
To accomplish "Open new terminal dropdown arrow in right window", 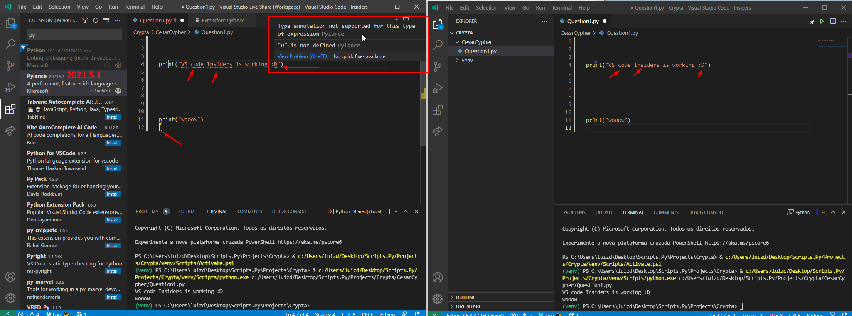I will click(x=823, y=212).
